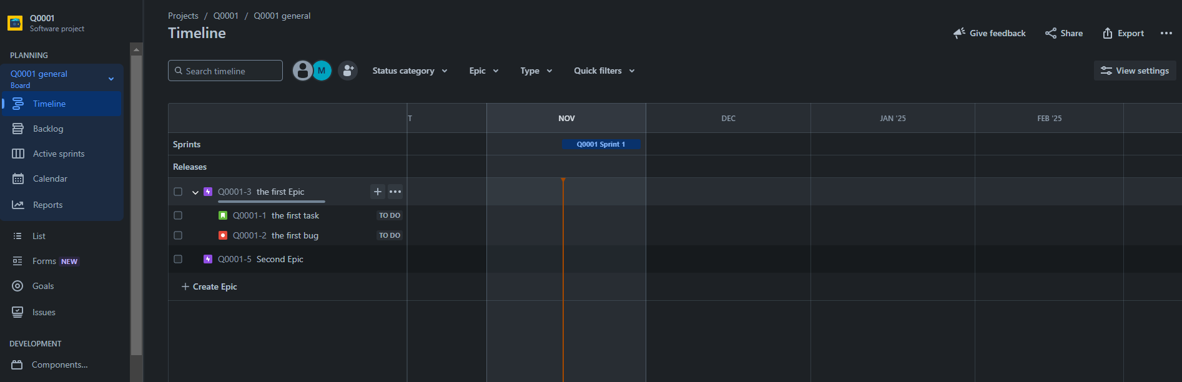Open Q0001 general breadcrumb link
This screenshot has height=382, width=1182.
coord(282,16)
